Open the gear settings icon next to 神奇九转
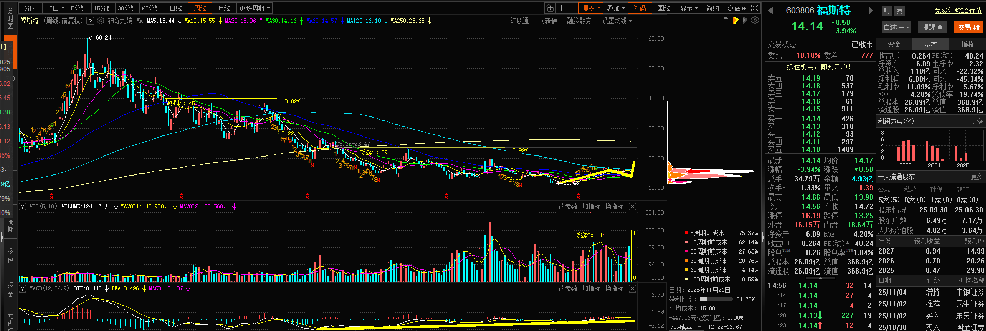 pyautogui.click(x=101, y=21)
